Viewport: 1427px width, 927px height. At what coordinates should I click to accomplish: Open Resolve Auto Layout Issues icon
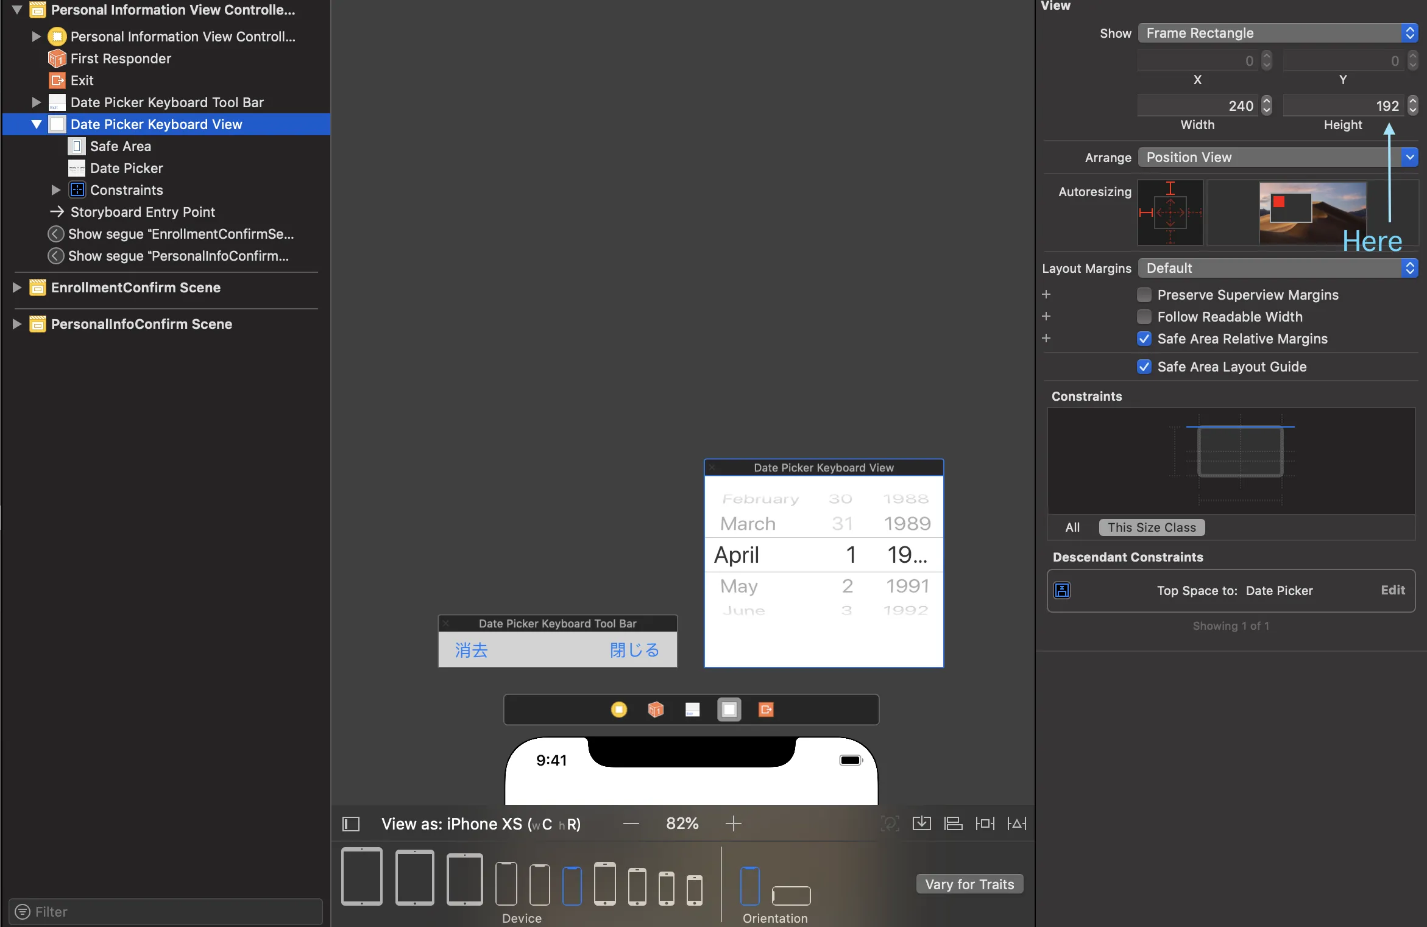coord(1016,824)
